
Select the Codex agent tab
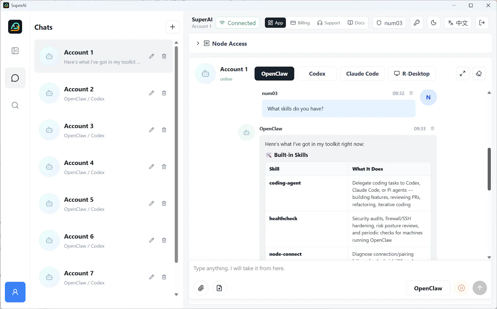(x=317, y=74)
